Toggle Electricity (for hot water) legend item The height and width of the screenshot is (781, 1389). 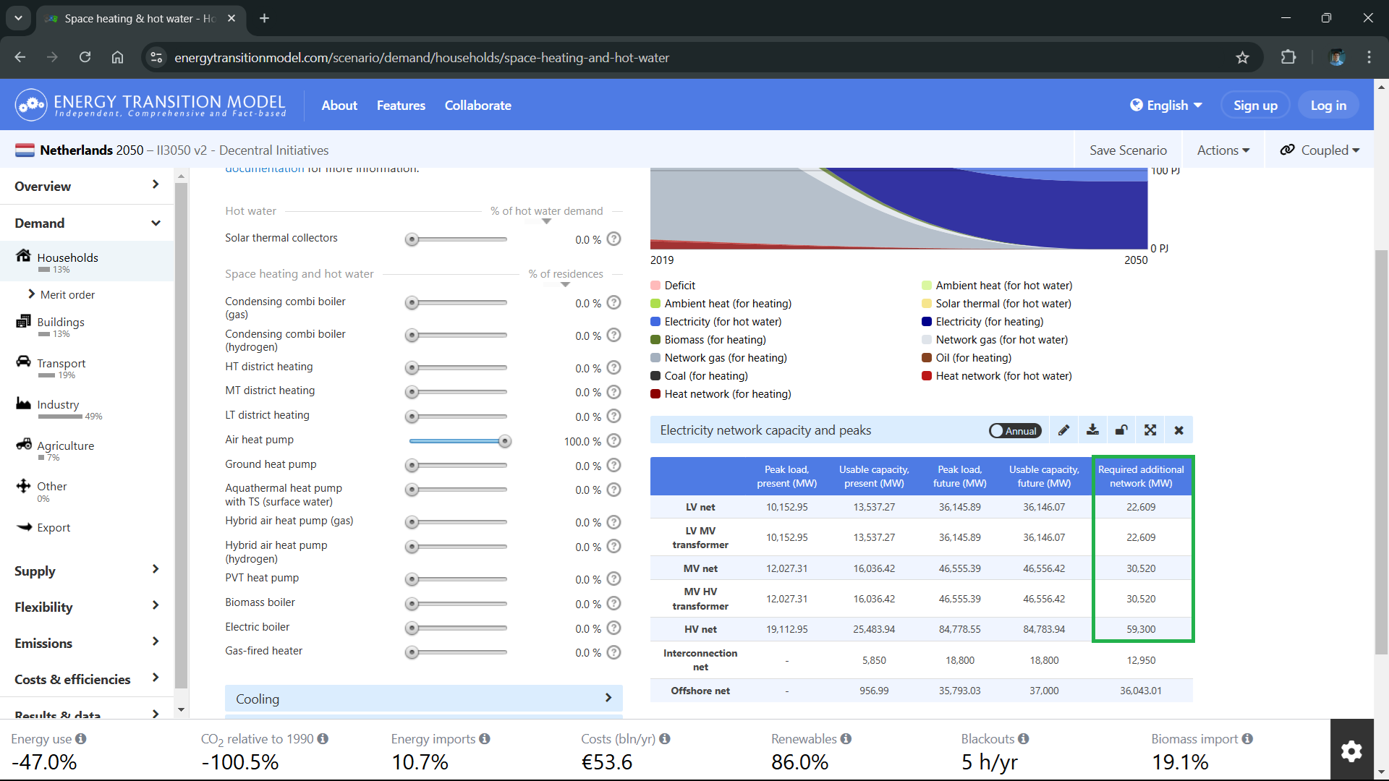[x=716, y=322]
